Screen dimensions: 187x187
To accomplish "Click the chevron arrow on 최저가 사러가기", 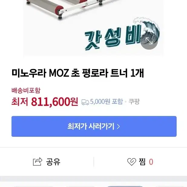I will [118, 126].
